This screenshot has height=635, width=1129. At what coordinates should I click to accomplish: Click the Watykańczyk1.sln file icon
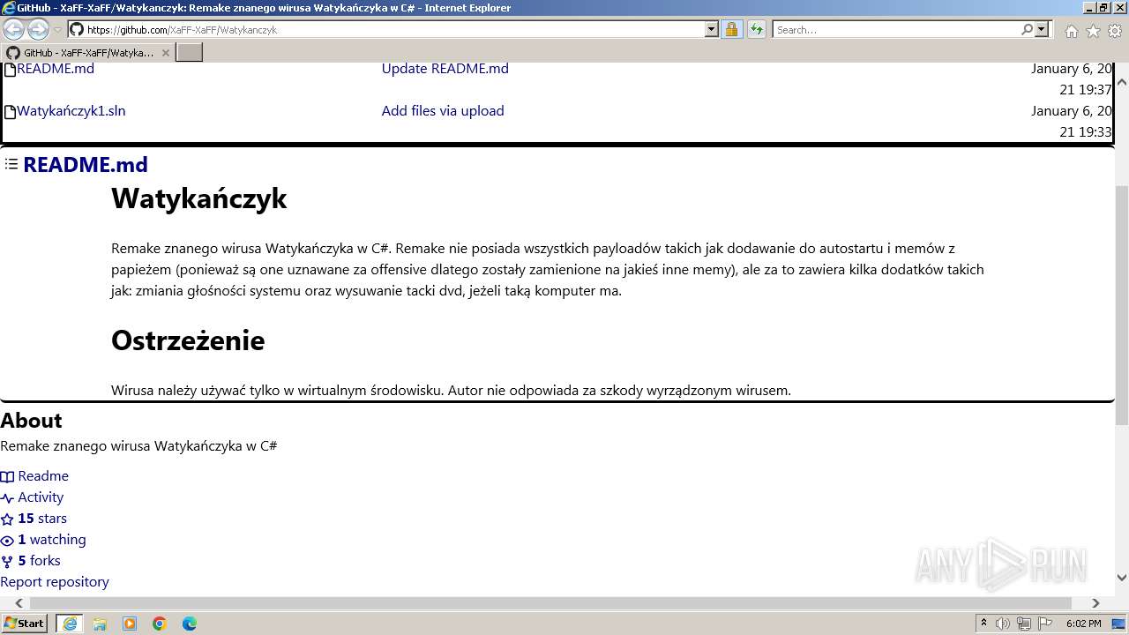(11, 112)
